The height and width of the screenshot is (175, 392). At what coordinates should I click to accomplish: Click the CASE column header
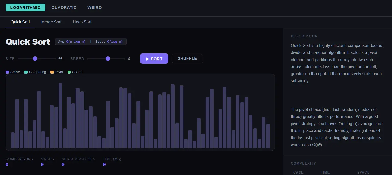click(x=298, y=172)
